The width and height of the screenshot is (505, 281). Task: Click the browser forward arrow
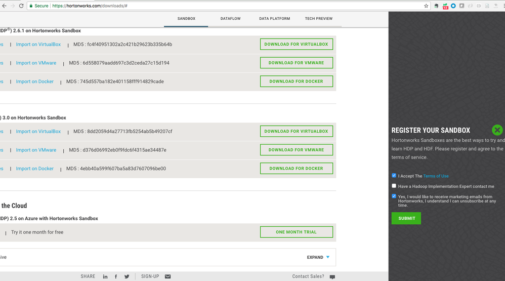pos(13,6)
